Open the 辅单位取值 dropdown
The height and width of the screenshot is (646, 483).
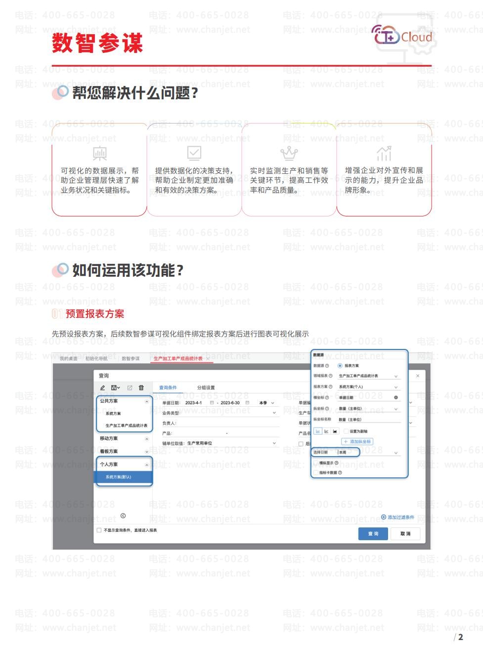click(274, 443)
